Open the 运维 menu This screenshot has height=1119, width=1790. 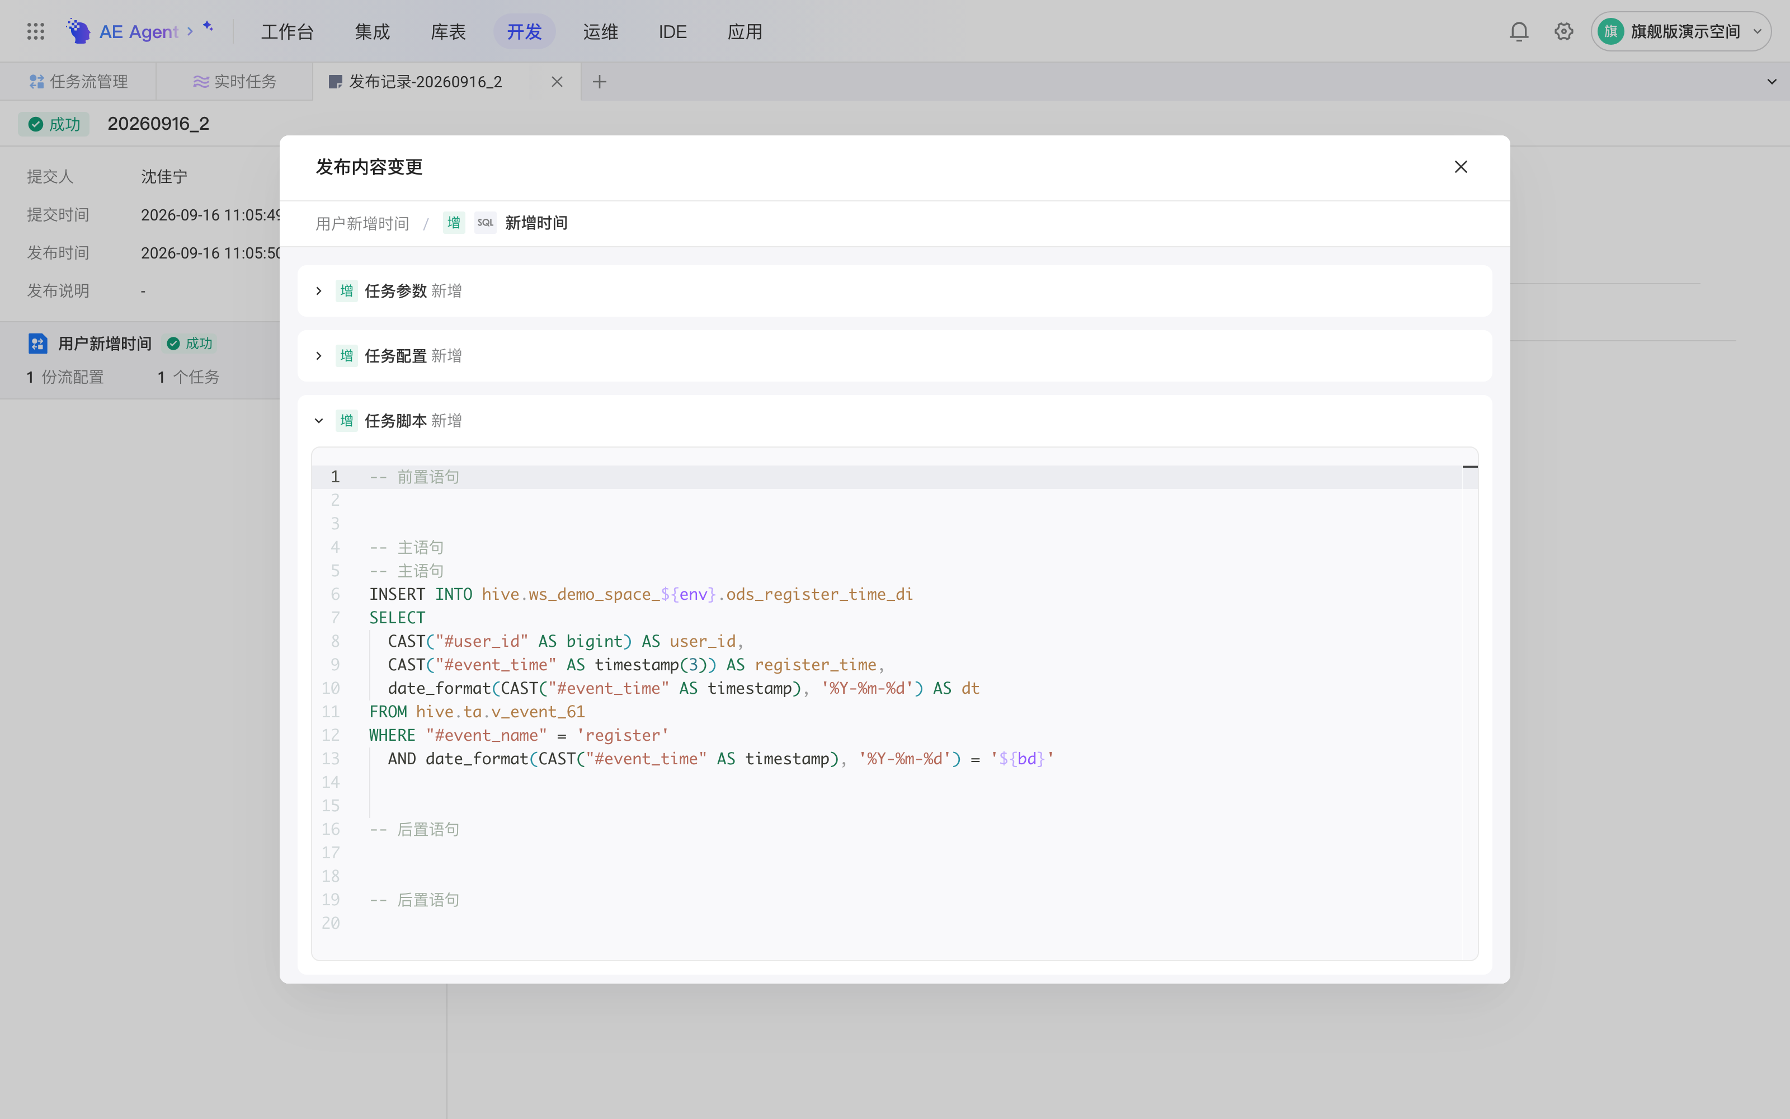tap(601, 32)
